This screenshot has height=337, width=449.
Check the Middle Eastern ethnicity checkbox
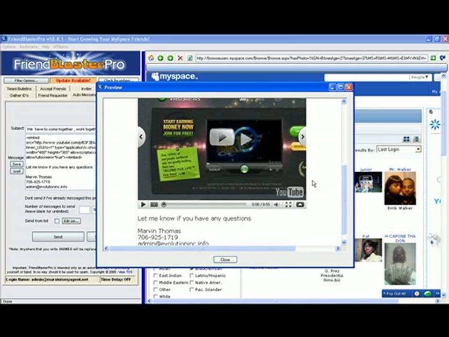pos(155,283)
